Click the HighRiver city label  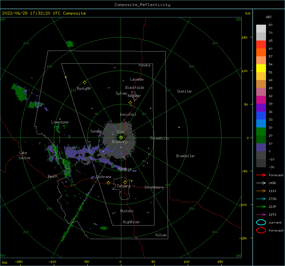pos(131,222)
